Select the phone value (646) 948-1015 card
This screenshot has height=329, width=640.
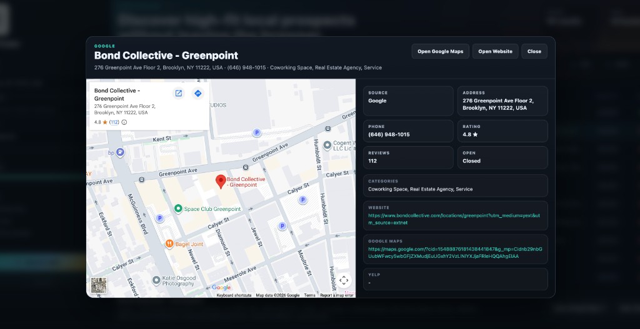click(408, 131)
